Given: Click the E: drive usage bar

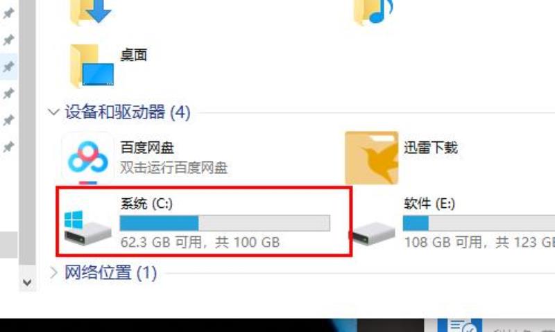Looking at the screenshot, I should tap(479, 223).
